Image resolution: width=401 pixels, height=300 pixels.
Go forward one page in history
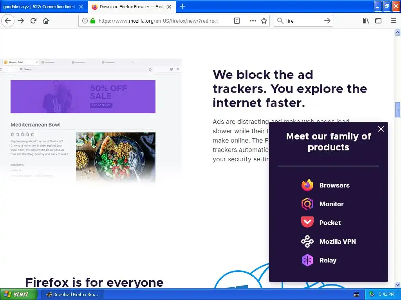pos(21,21)
